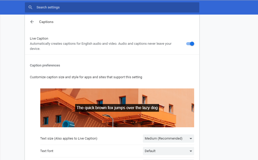Click the search magnifier icon

click(x=30, y=7)
